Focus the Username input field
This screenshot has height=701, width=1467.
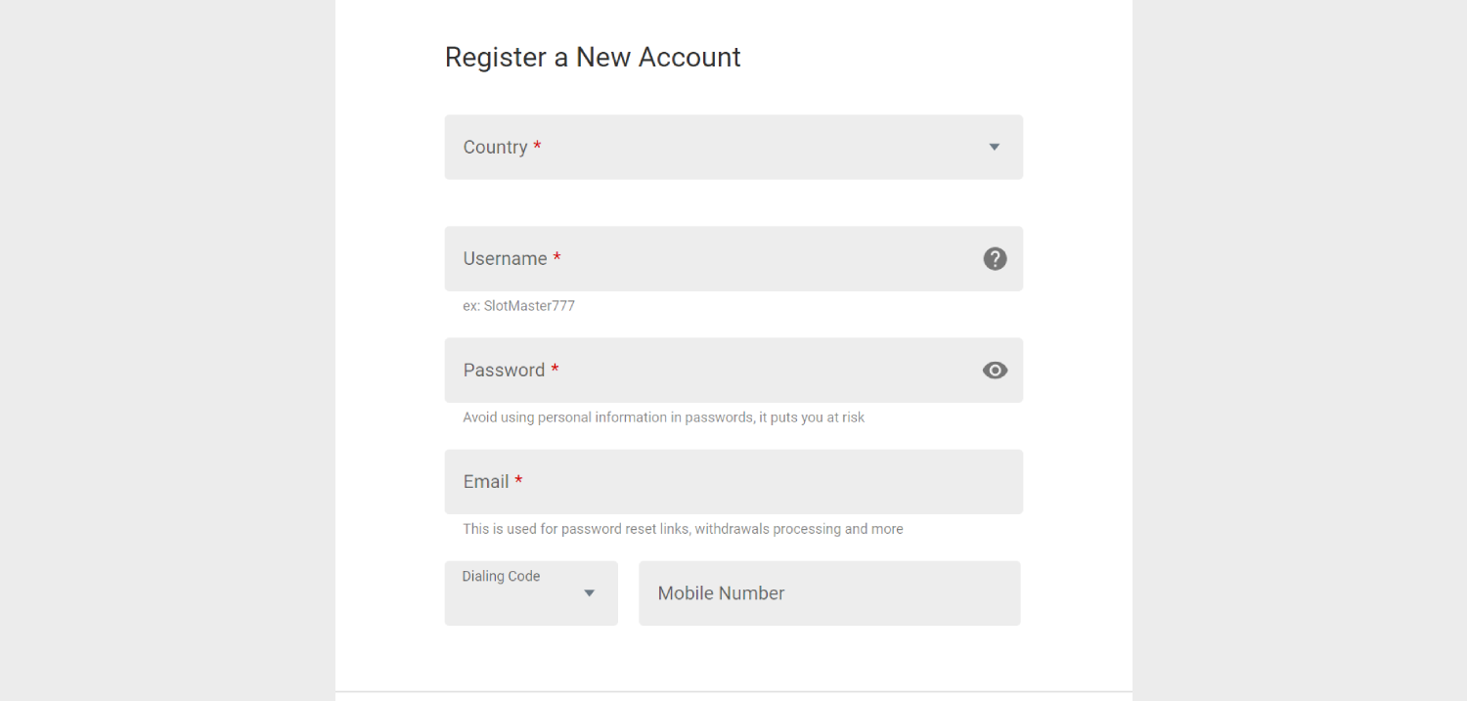[733, 259]
